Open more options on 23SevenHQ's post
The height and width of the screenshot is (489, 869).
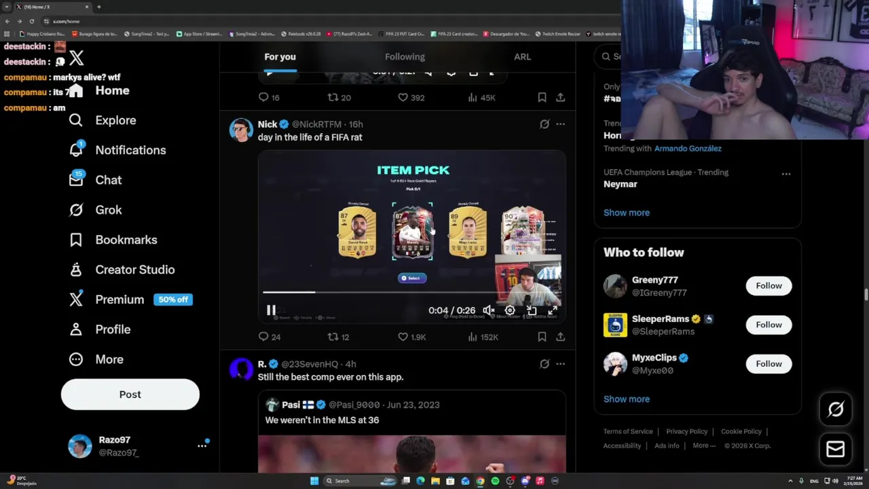[x=560, y=364]
